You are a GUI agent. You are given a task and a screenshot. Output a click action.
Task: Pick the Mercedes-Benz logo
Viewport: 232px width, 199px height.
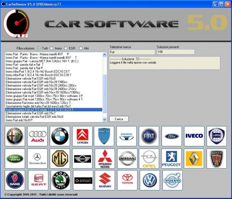point(38,159)
